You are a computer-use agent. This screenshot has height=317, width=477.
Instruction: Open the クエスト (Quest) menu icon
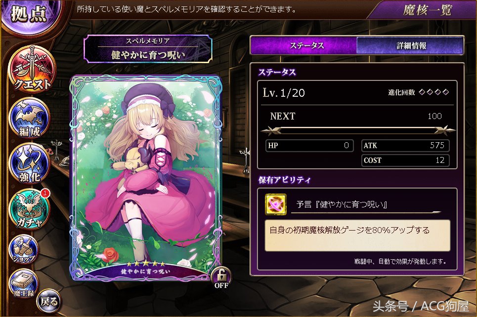coord(32,69)
